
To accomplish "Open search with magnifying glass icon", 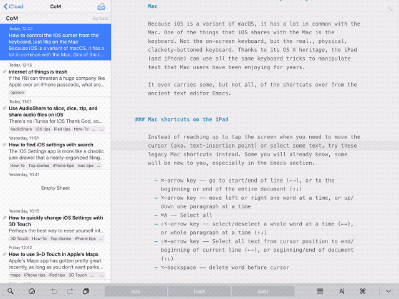I will pyautogui.click(x=11, y=291).
